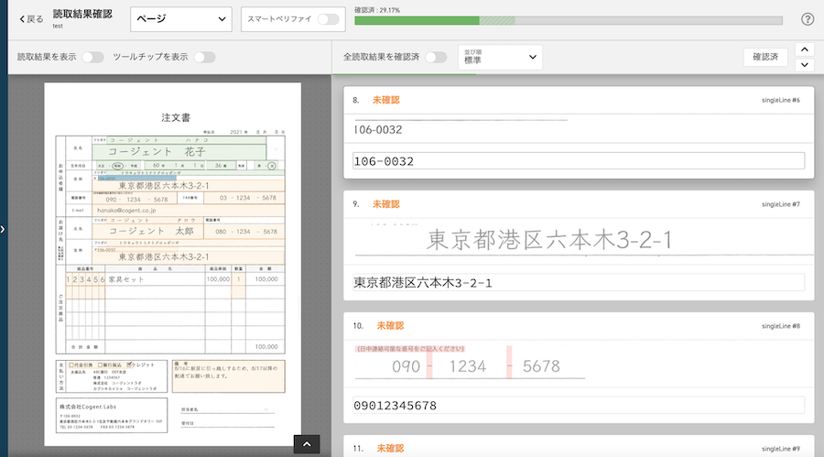Click the 確認済 button
Image resolution: width=824 pixels, height=457 pixels.
pyautogui.click(x=765, y=57)
